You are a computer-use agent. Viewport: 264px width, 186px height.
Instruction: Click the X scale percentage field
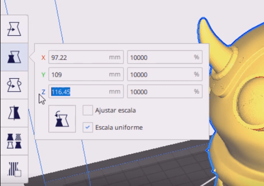(165, 57)
